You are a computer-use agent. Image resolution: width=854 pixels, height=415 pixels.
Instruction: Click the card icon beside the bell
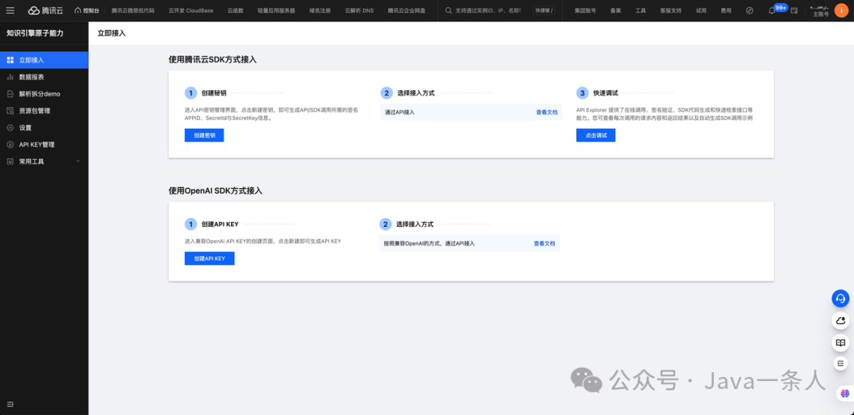[794, 10]
